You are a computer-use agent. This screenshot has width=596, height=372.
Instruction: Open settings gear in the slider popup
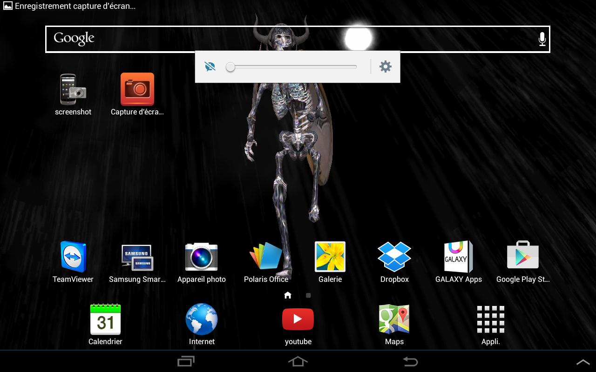pyautogui.click(x=386, y=66)
